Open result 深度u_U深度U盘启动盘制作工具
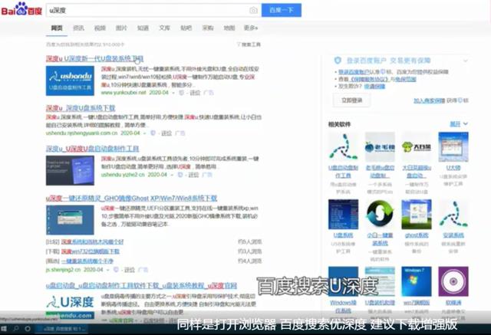 [x=93, y=149]
